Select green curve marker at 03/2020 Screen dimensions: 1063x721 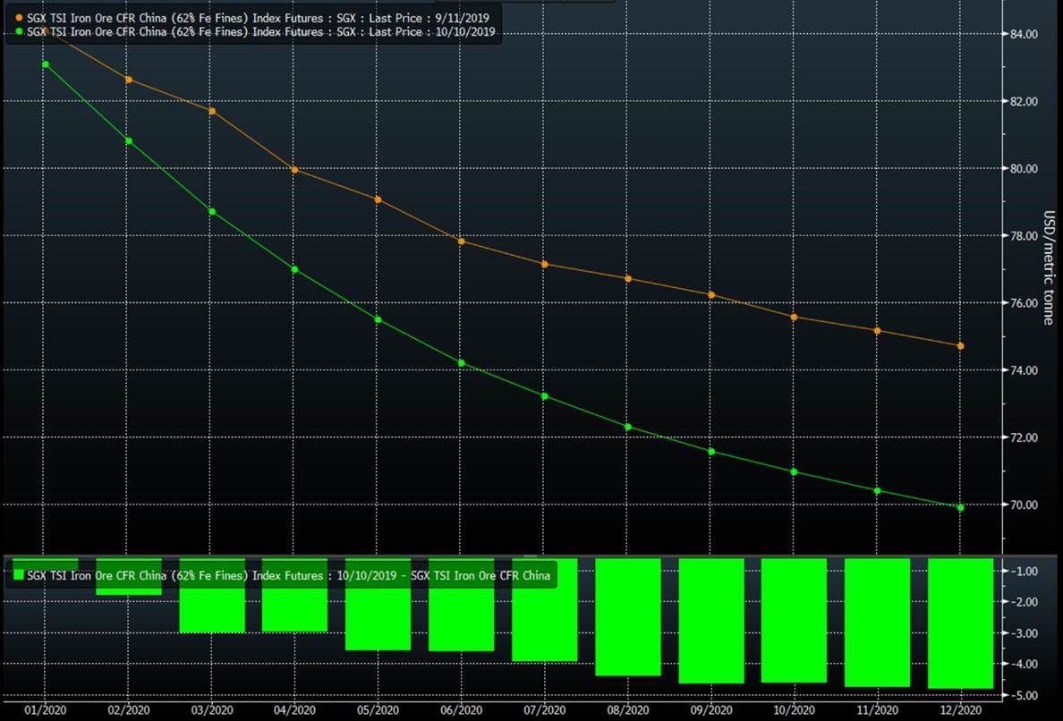(212, 212)
